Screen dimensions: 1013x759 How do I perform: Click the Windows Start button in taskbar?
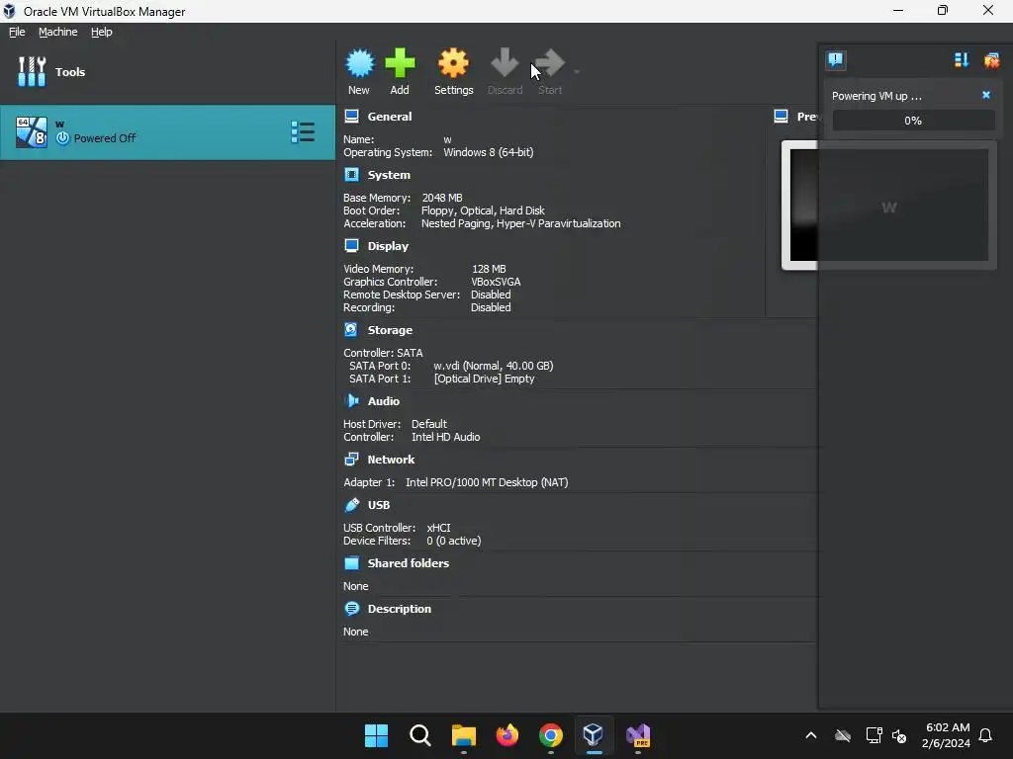pos(377,735)
